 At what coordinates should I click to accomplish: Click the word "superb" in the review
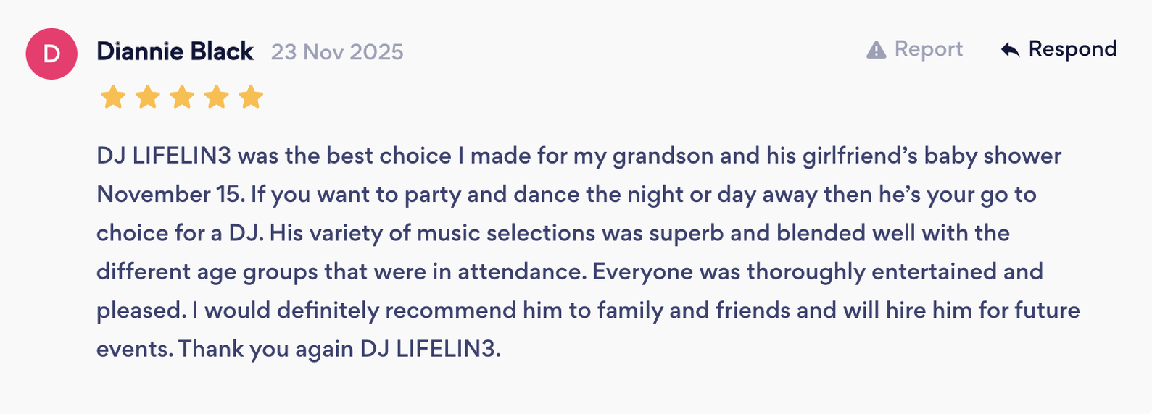(686, 233)
